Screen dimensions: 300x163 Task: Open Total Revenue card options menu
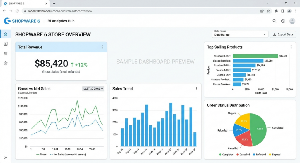pyautogui.click(x=102, y=47)
